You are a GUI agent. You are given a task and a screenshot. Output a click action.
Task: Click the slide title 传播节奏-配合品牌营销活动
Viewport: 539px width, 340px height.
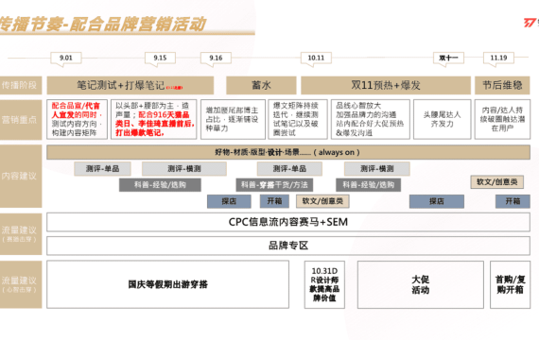(102, 24)
